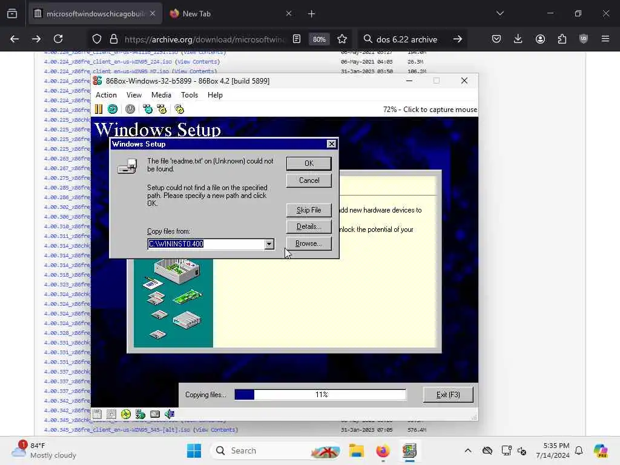
Task: Click the network status bar icon in 86Box
Action: click(x=140, y=414)
